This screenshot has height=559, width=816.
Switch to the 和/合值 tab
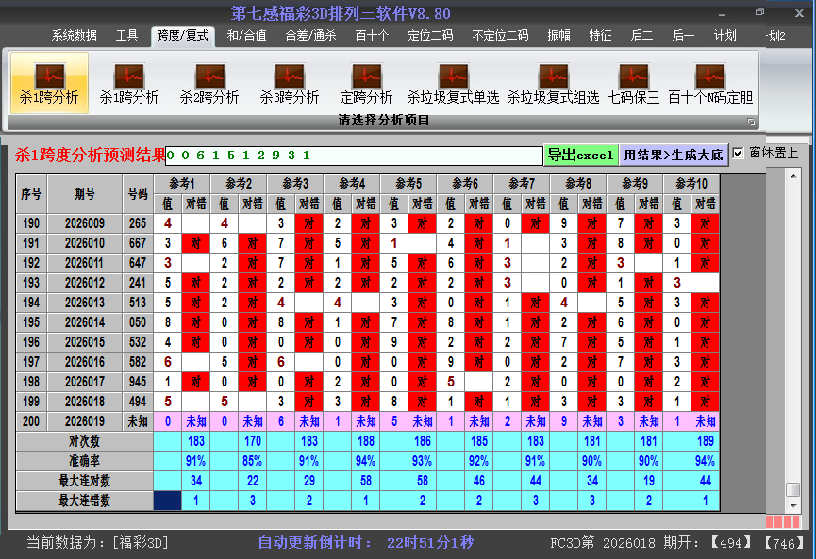[x=246, y=36]
